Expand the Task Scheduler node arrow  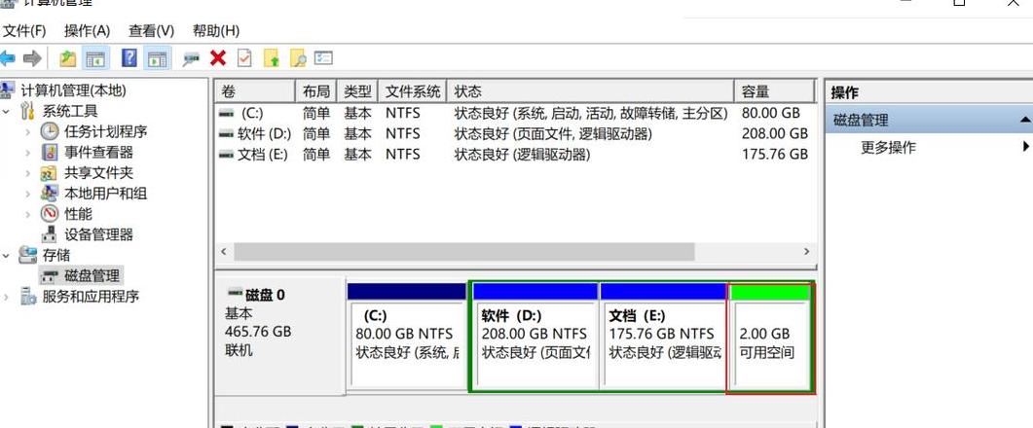pyautogui.click(x=27, y=131)
